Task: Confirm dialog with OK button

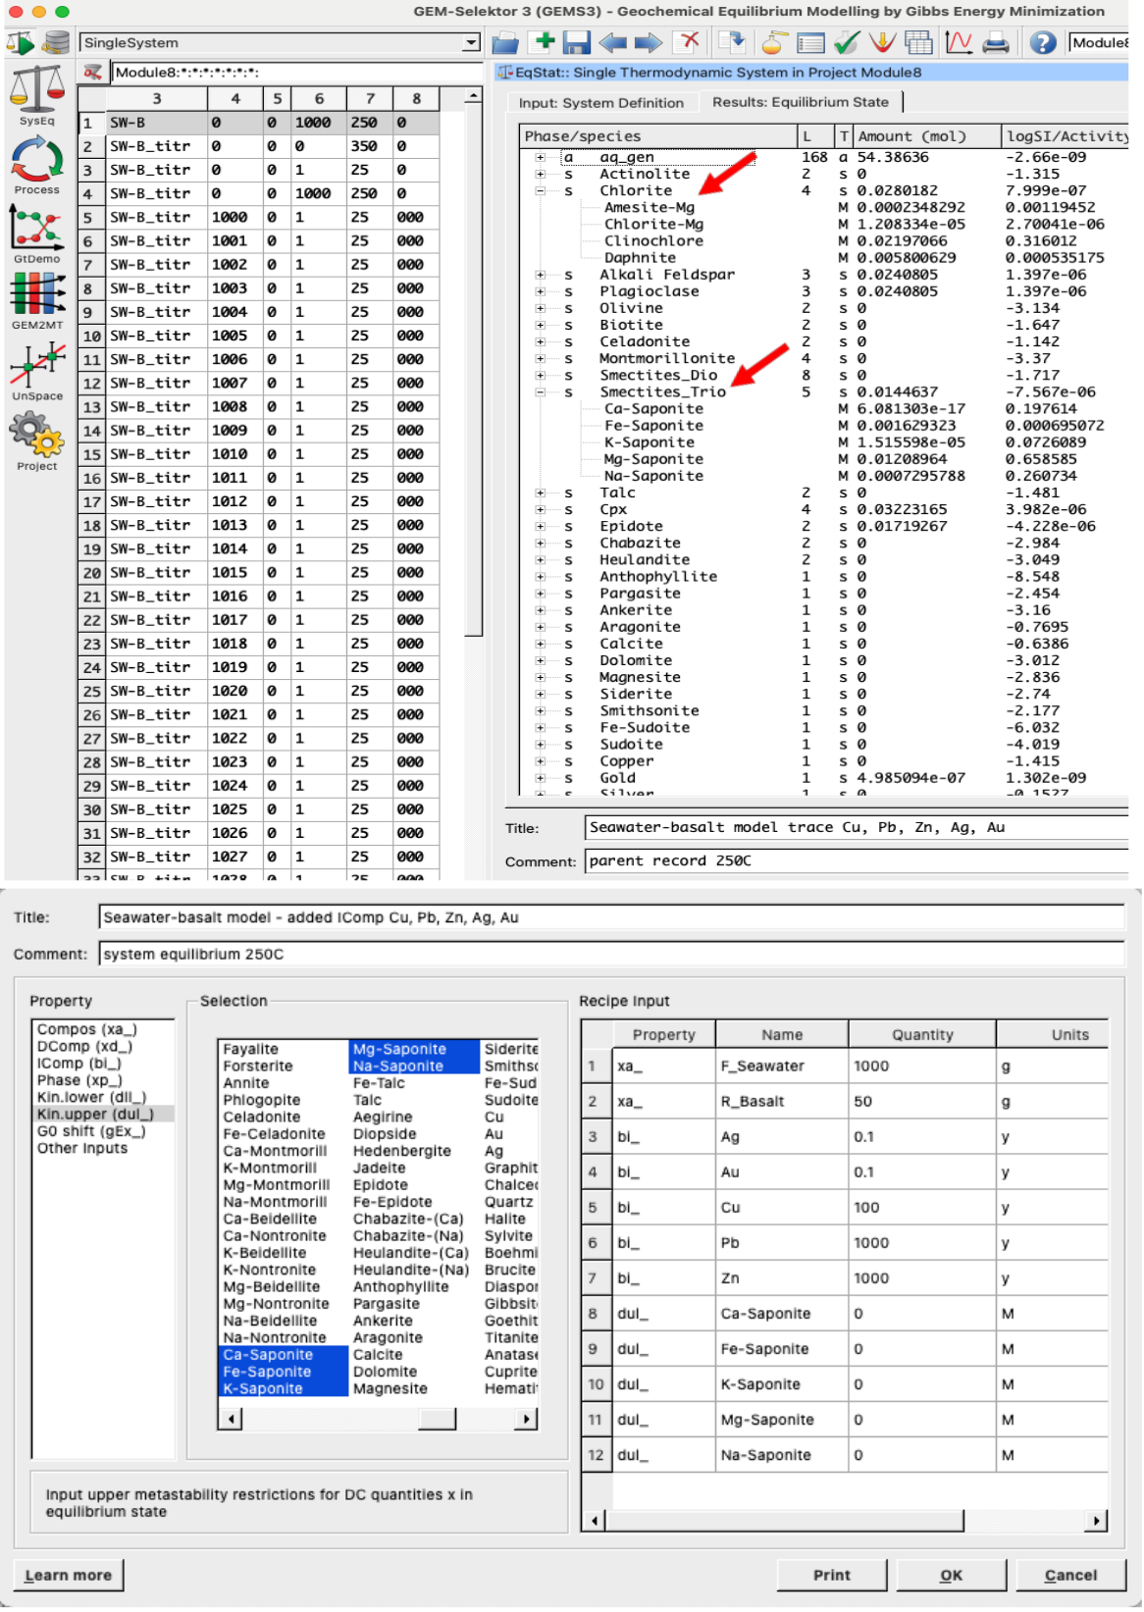Action: 951,1575
